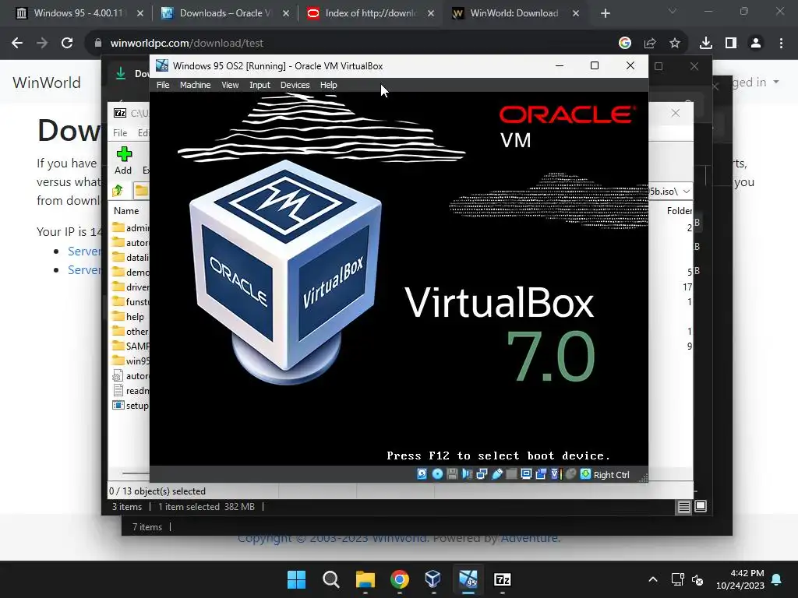Click the 7z title bar icon
798x598 pixels.
tap(120, 113)
